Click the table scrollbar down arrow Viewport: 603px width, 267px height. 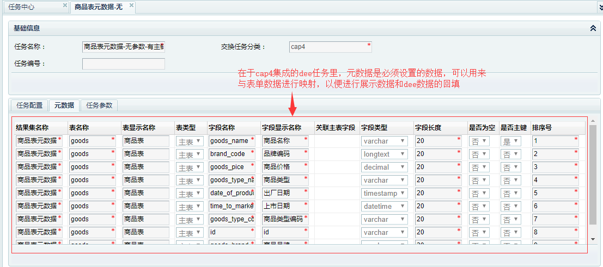(593, 239)
